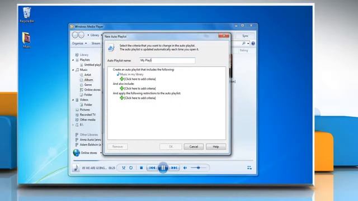The height and width of the screenshot is (201, 358).
Task: Stop playback with the stop button
Action: pos(142,167)
